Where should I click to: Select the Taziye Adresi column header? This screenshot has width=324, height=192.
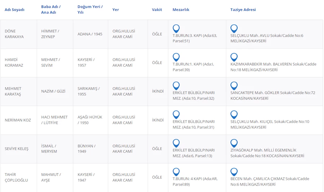coord(243,10)
